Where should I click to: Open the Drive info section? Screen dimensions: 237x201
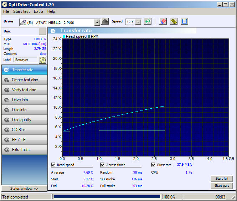click(25, 100)
